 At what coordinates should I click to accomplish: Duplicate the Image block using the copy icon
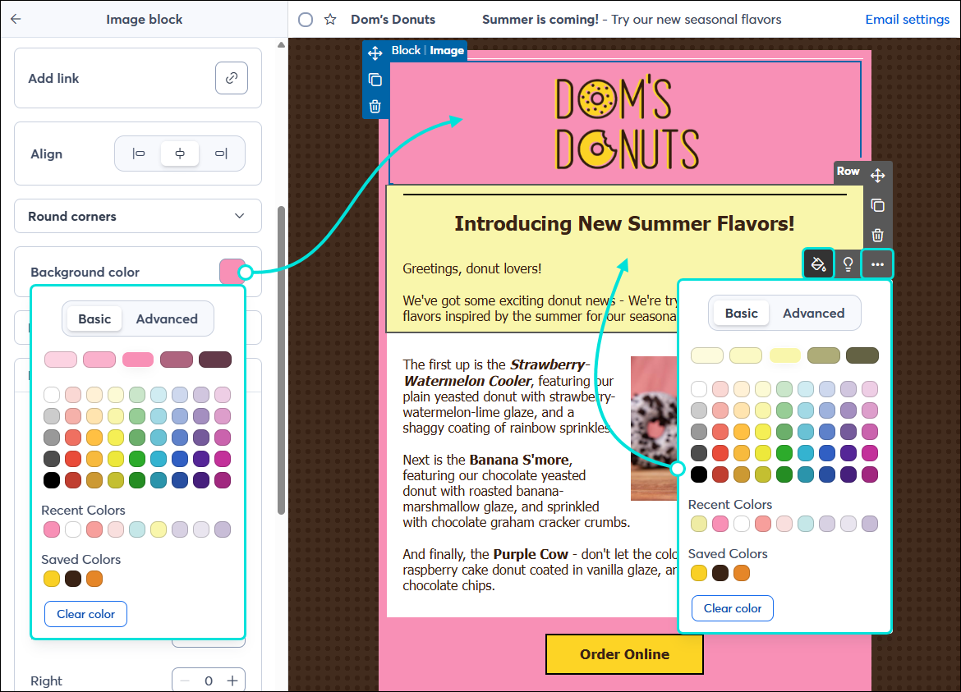tap(375, 80)
